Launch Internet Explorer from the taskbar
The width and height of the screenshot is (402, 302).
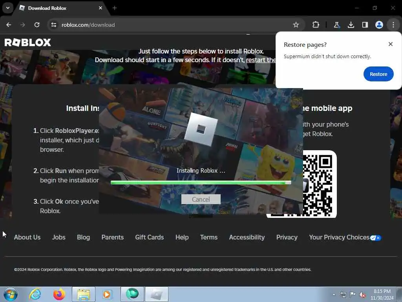click(x=35, y=294)
